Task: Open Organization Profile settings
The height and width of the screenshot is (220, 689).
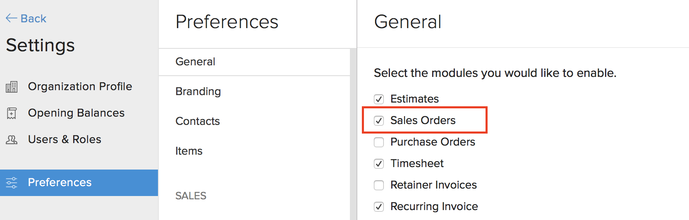Action: coord(80,86)
